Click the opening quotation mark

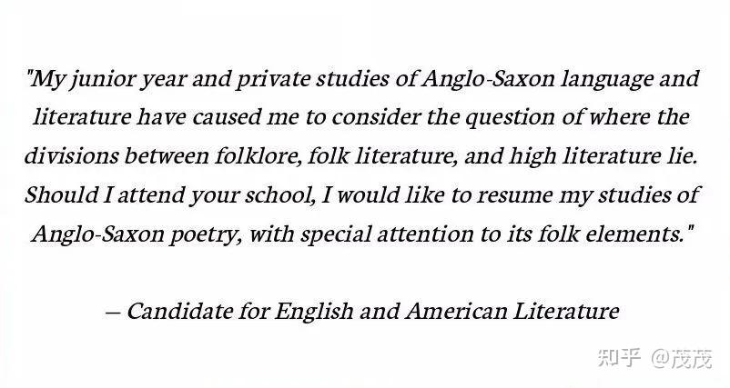pyautogui.click(x=30, y=73)
